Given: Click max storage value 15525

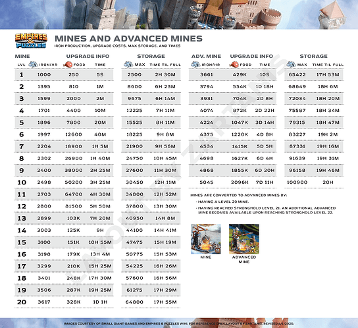Looking at the screenshot, I should pos(134,123).
